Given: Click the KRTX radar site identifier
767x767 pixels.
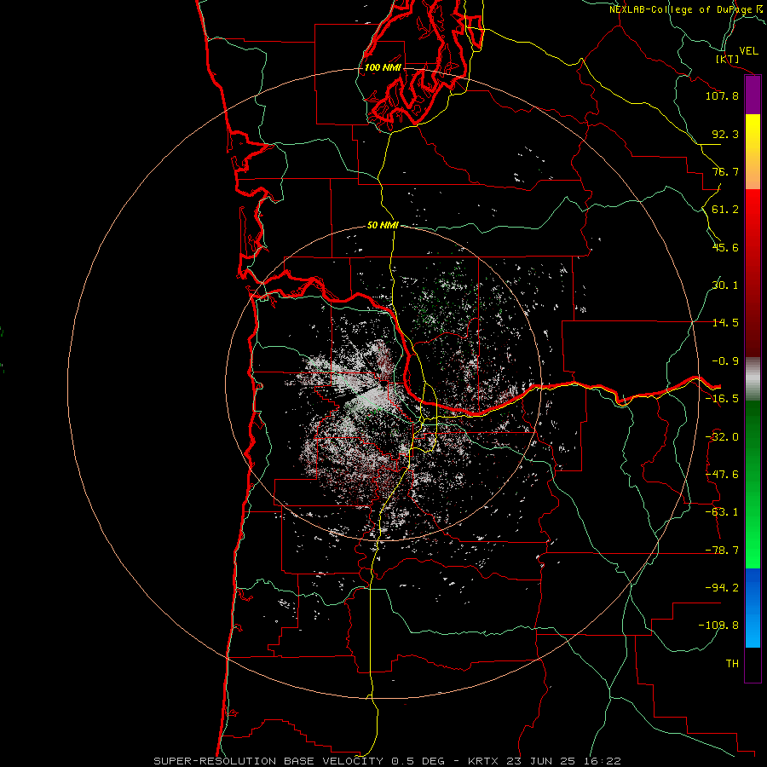Looking at the screenshot, I should [483, 761].
